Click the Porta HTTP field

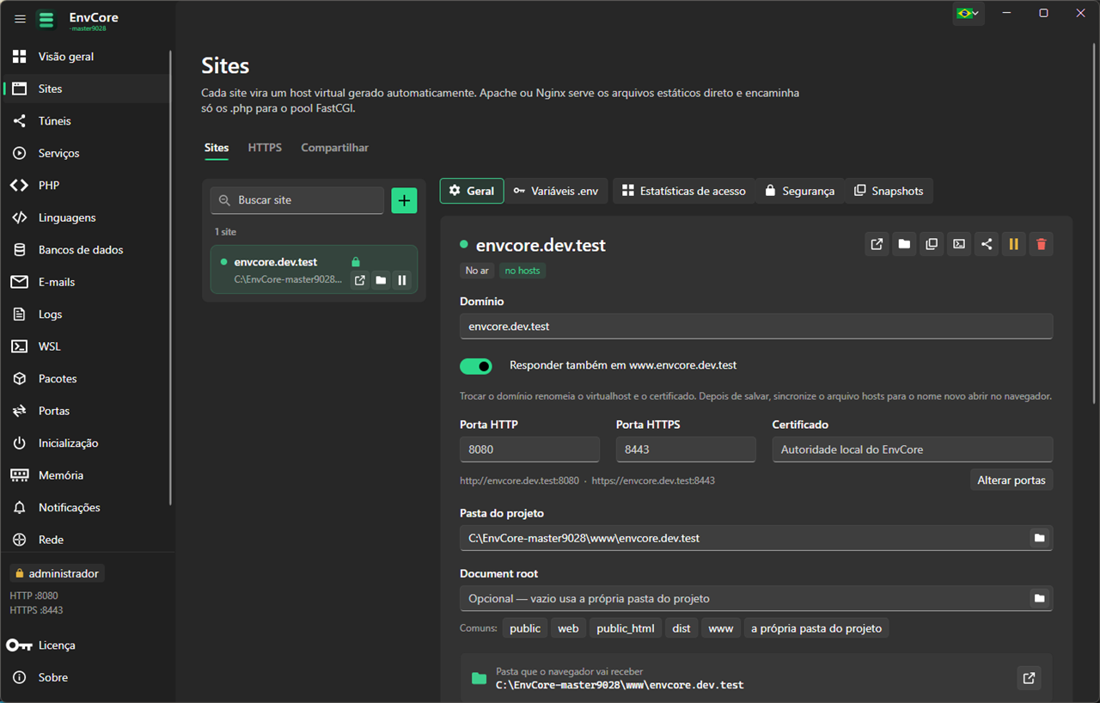pyautogui.click(x=529, y=449)
